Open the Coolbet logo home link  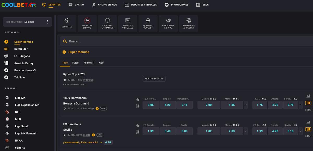19,5
